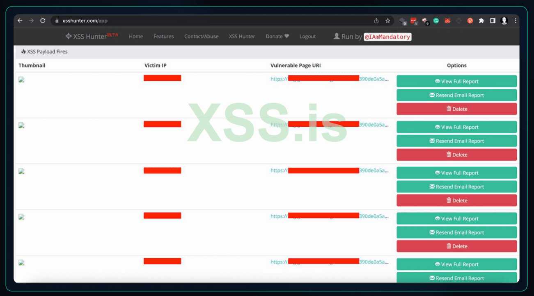
Task: Open the Chrome three-dot menu
Action: pos(515,20)
